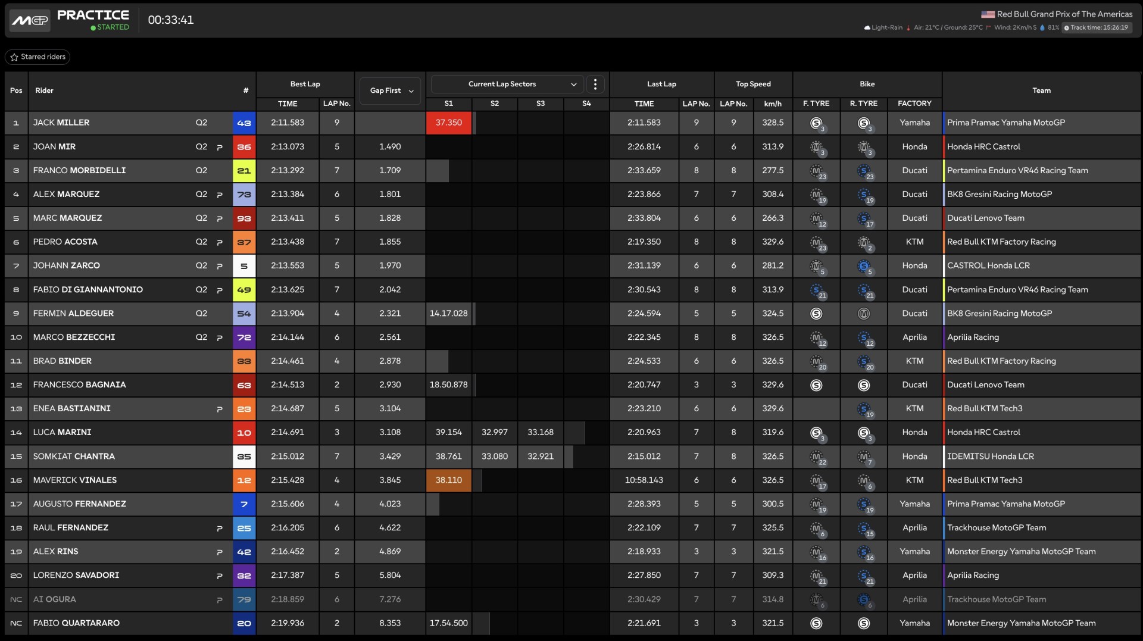Screen dimensions: 1143x641
Task: Click Jack Miller's rear tyre icon
Action: (x=864, y=123)
